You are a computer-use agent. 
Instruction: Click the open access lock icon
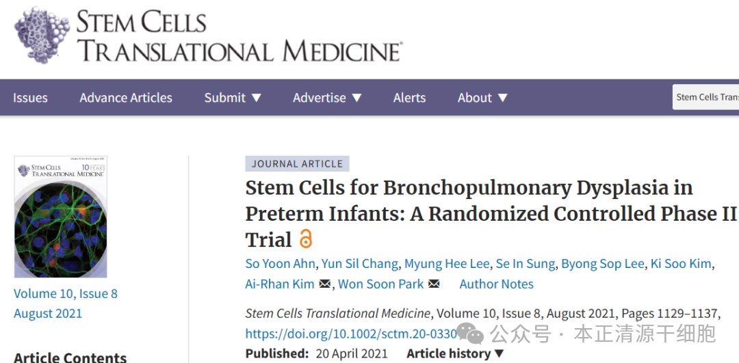tap(305, 239)
